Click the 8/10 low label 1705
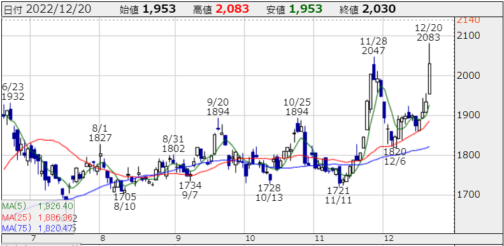This screenshot has width=504, height=246. [x=125, y=202]
